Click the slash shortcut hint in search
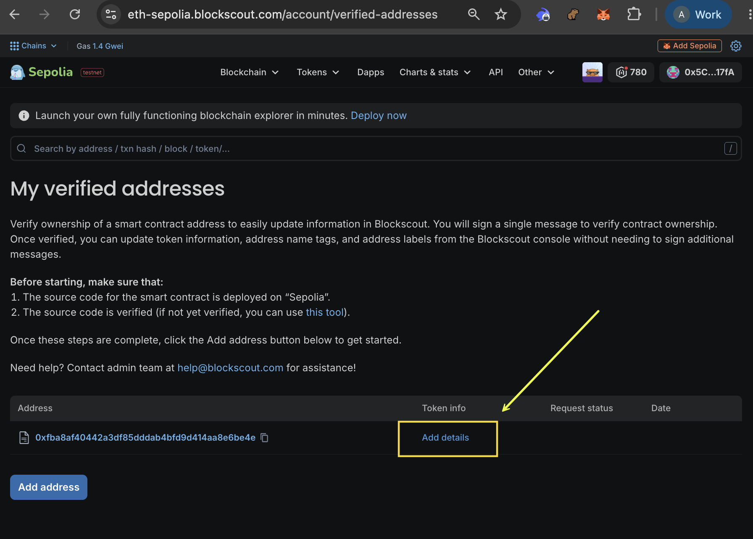753x539 pixels. (731, 148)
